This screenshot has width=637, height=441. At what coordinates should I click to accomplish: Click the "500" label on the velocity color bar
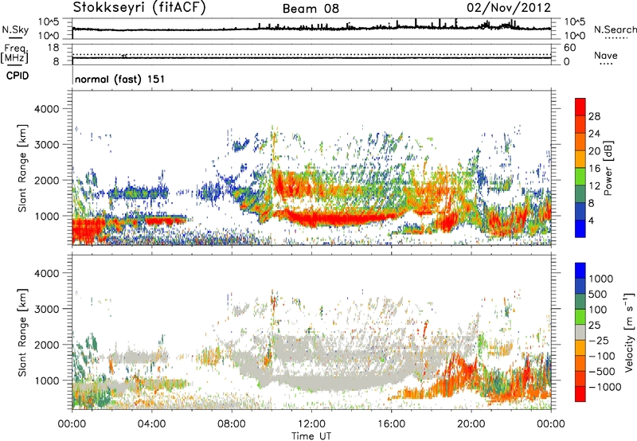[x=598, y=295]
